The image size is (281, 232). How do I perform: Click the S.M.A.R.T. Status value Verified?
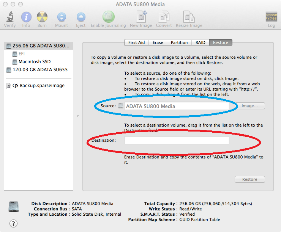pyautogui.click(x=187, y=214)
